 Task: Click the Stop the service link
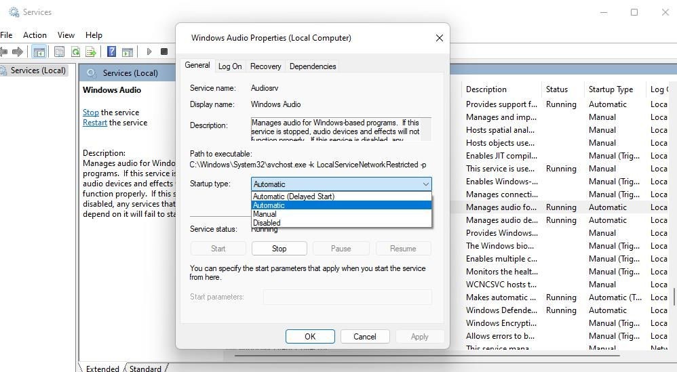pyautogui.click(x=91, y=112)
